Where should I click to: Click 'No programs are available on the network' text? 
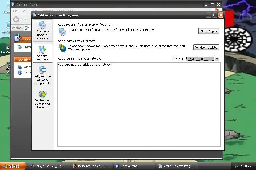(85, 65)
